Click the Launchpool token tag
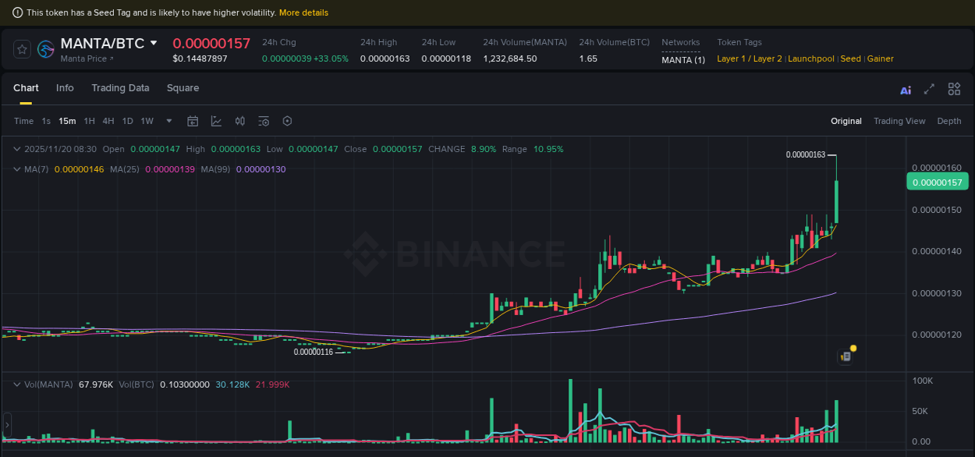This screenshot has height=457, width=975. click(x=811, y=58)
